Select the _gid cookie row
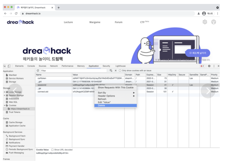Image resolution: width=226 pixels, height=166 pixels. tap(127, 82)
